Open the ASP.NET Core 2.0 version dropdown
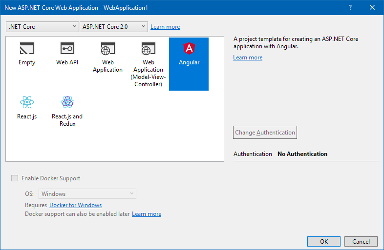The width and height of the screenshot is (384, 250). click(x=114, y=27)
